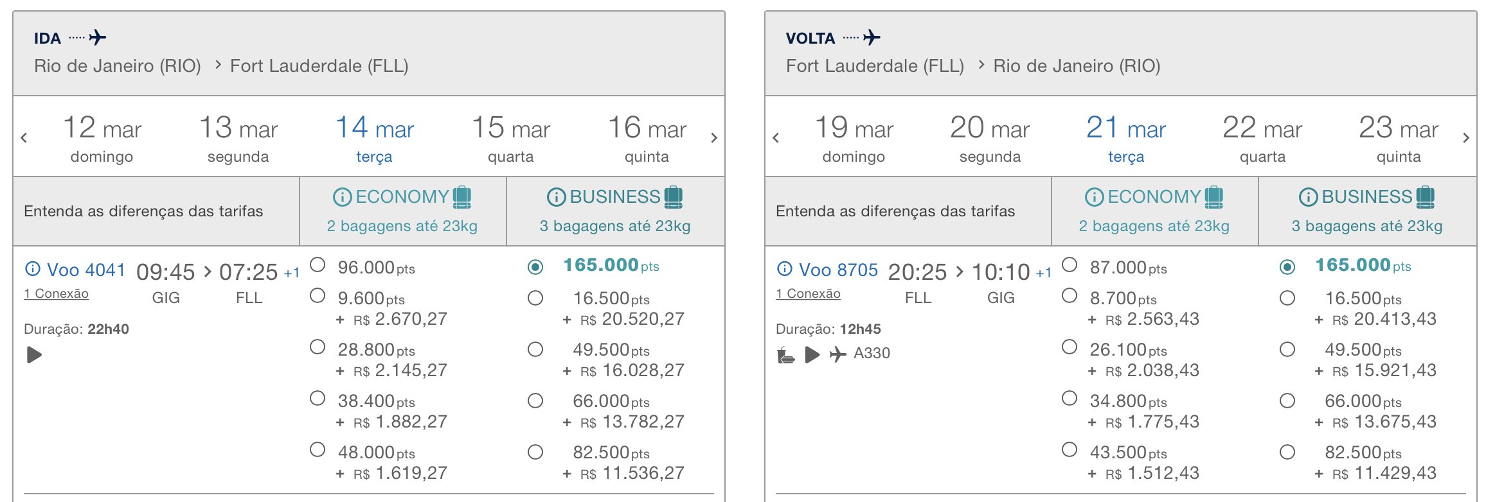Click the info icon beside ECONOMY on the outbound panel
The height and width of the screenshot is (502, 1486).
pyautogui.click(x=342, y=197)
